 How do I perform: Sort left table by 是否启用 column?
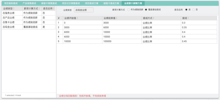click(48, 9)
